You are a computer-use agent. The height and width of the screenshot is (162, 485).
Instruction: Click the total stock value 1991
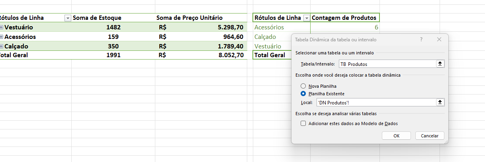click(113, 55)
